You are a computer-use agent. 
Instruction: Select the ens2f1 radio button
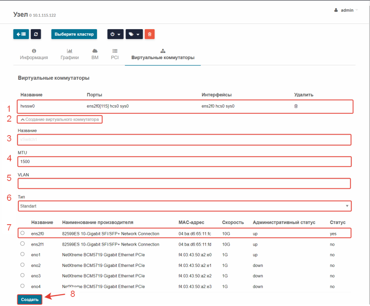23,244
